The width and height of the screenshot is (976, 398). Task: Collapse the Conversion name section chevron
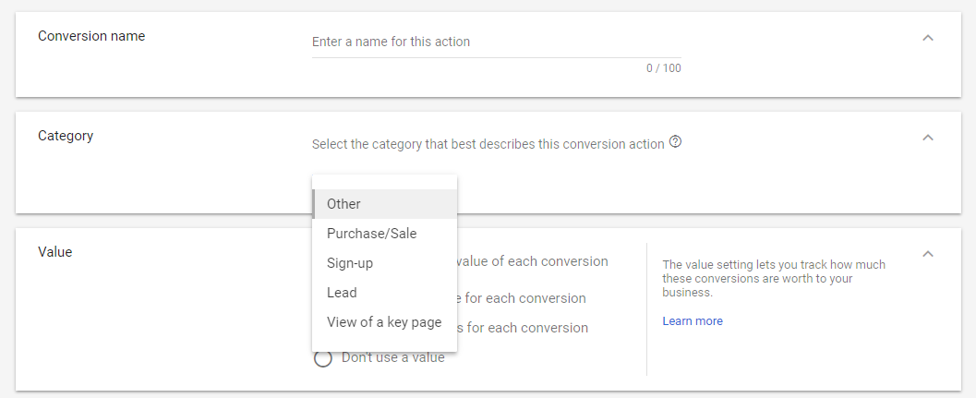tap(927, 38)
